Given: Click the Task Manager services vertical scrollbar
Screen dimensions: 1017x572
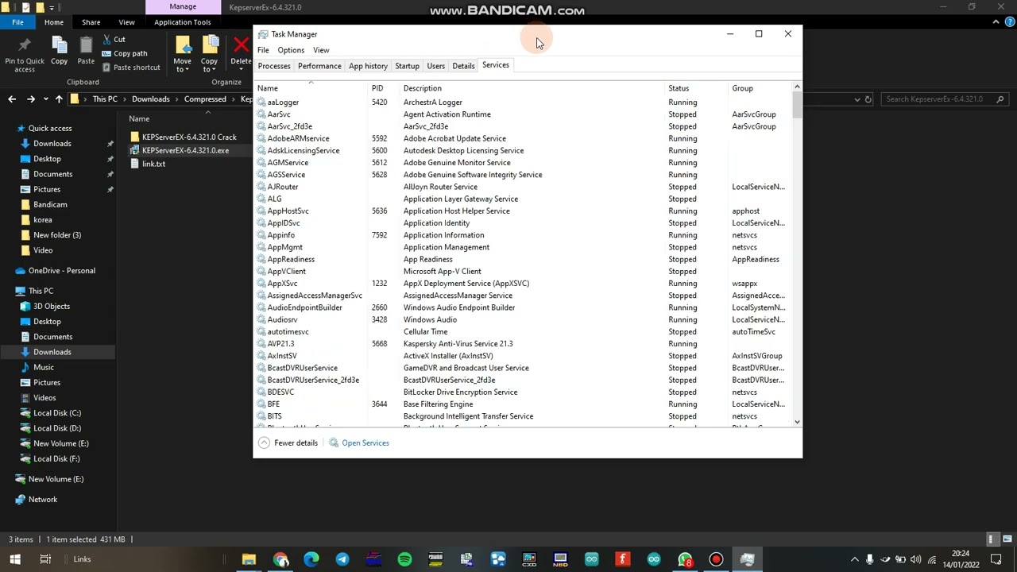Looking at the screenshot, I should coord(797,254).
